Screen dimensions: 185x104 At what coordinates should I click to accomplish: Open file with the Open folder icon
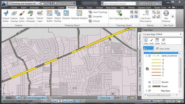(47, 3)
